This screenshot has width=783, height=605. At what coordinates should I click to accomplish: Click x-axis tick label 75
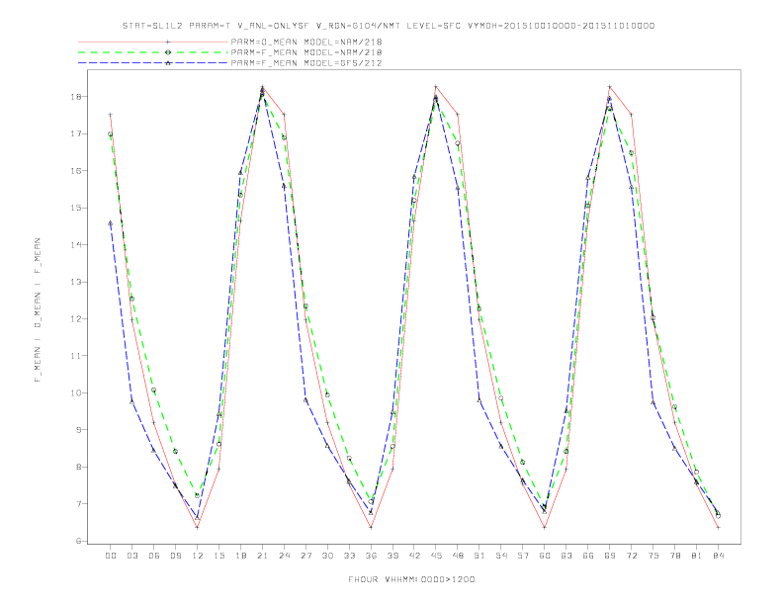point(653,556)
